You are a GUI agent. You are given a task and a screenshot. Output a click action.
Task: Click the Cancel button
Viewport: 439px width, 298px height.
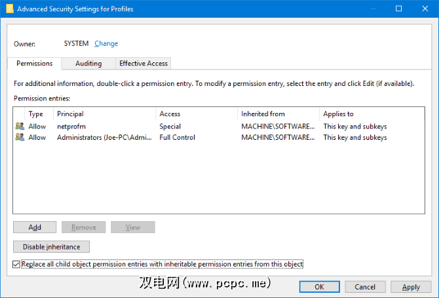coord(365,287)
